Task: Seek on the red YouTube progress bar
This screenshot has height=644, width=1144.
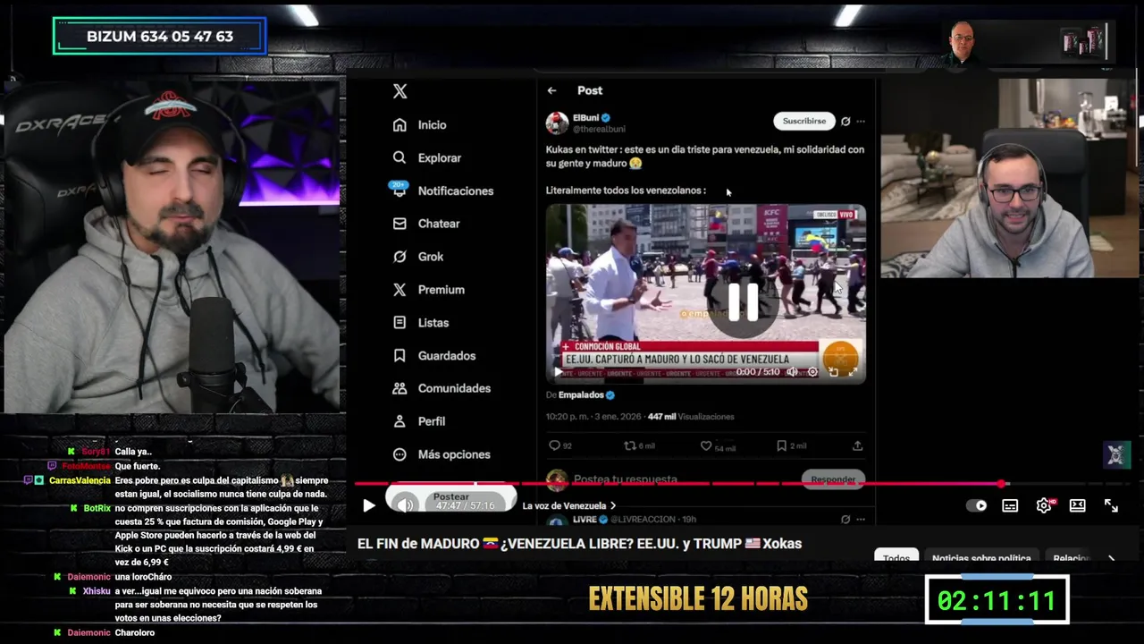Action: (x=680, y=484)
